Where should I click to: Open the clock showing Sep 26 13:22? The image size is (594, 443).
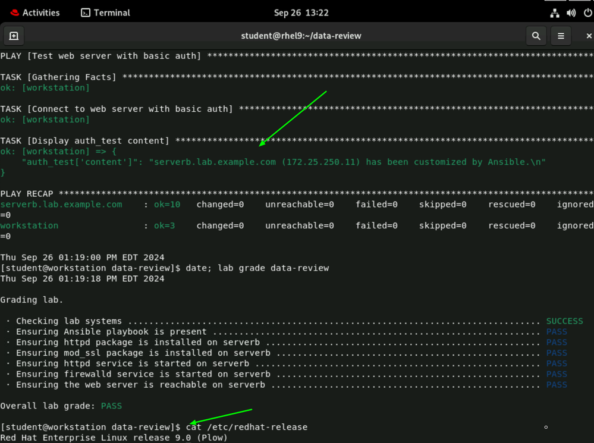coord(301,12)
